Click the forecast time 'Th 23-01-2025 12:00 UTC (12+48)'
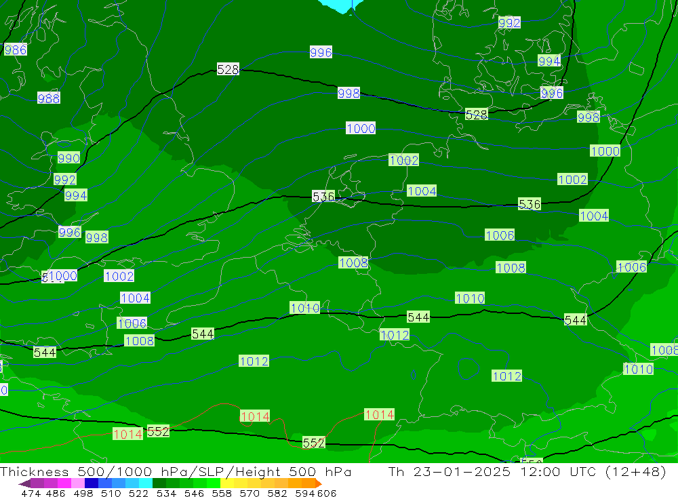 tap(527, 471)
